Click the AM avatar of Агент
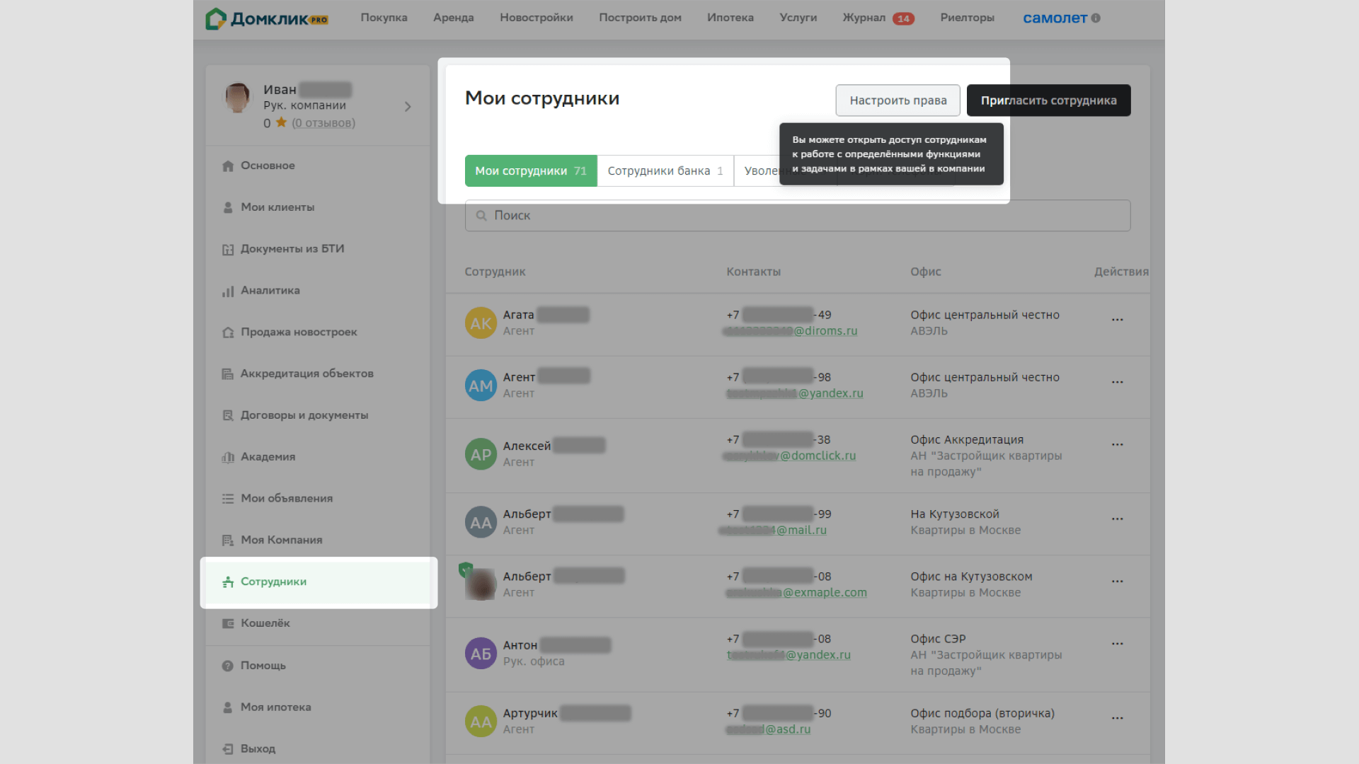 click(481, 386)
